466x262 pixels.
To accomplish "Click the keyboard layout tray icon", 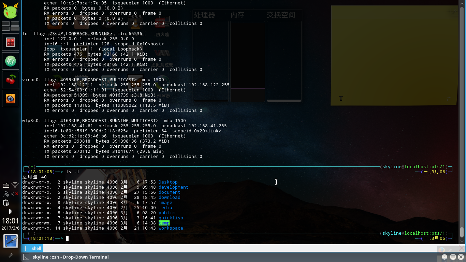I will tap(6, 185).
